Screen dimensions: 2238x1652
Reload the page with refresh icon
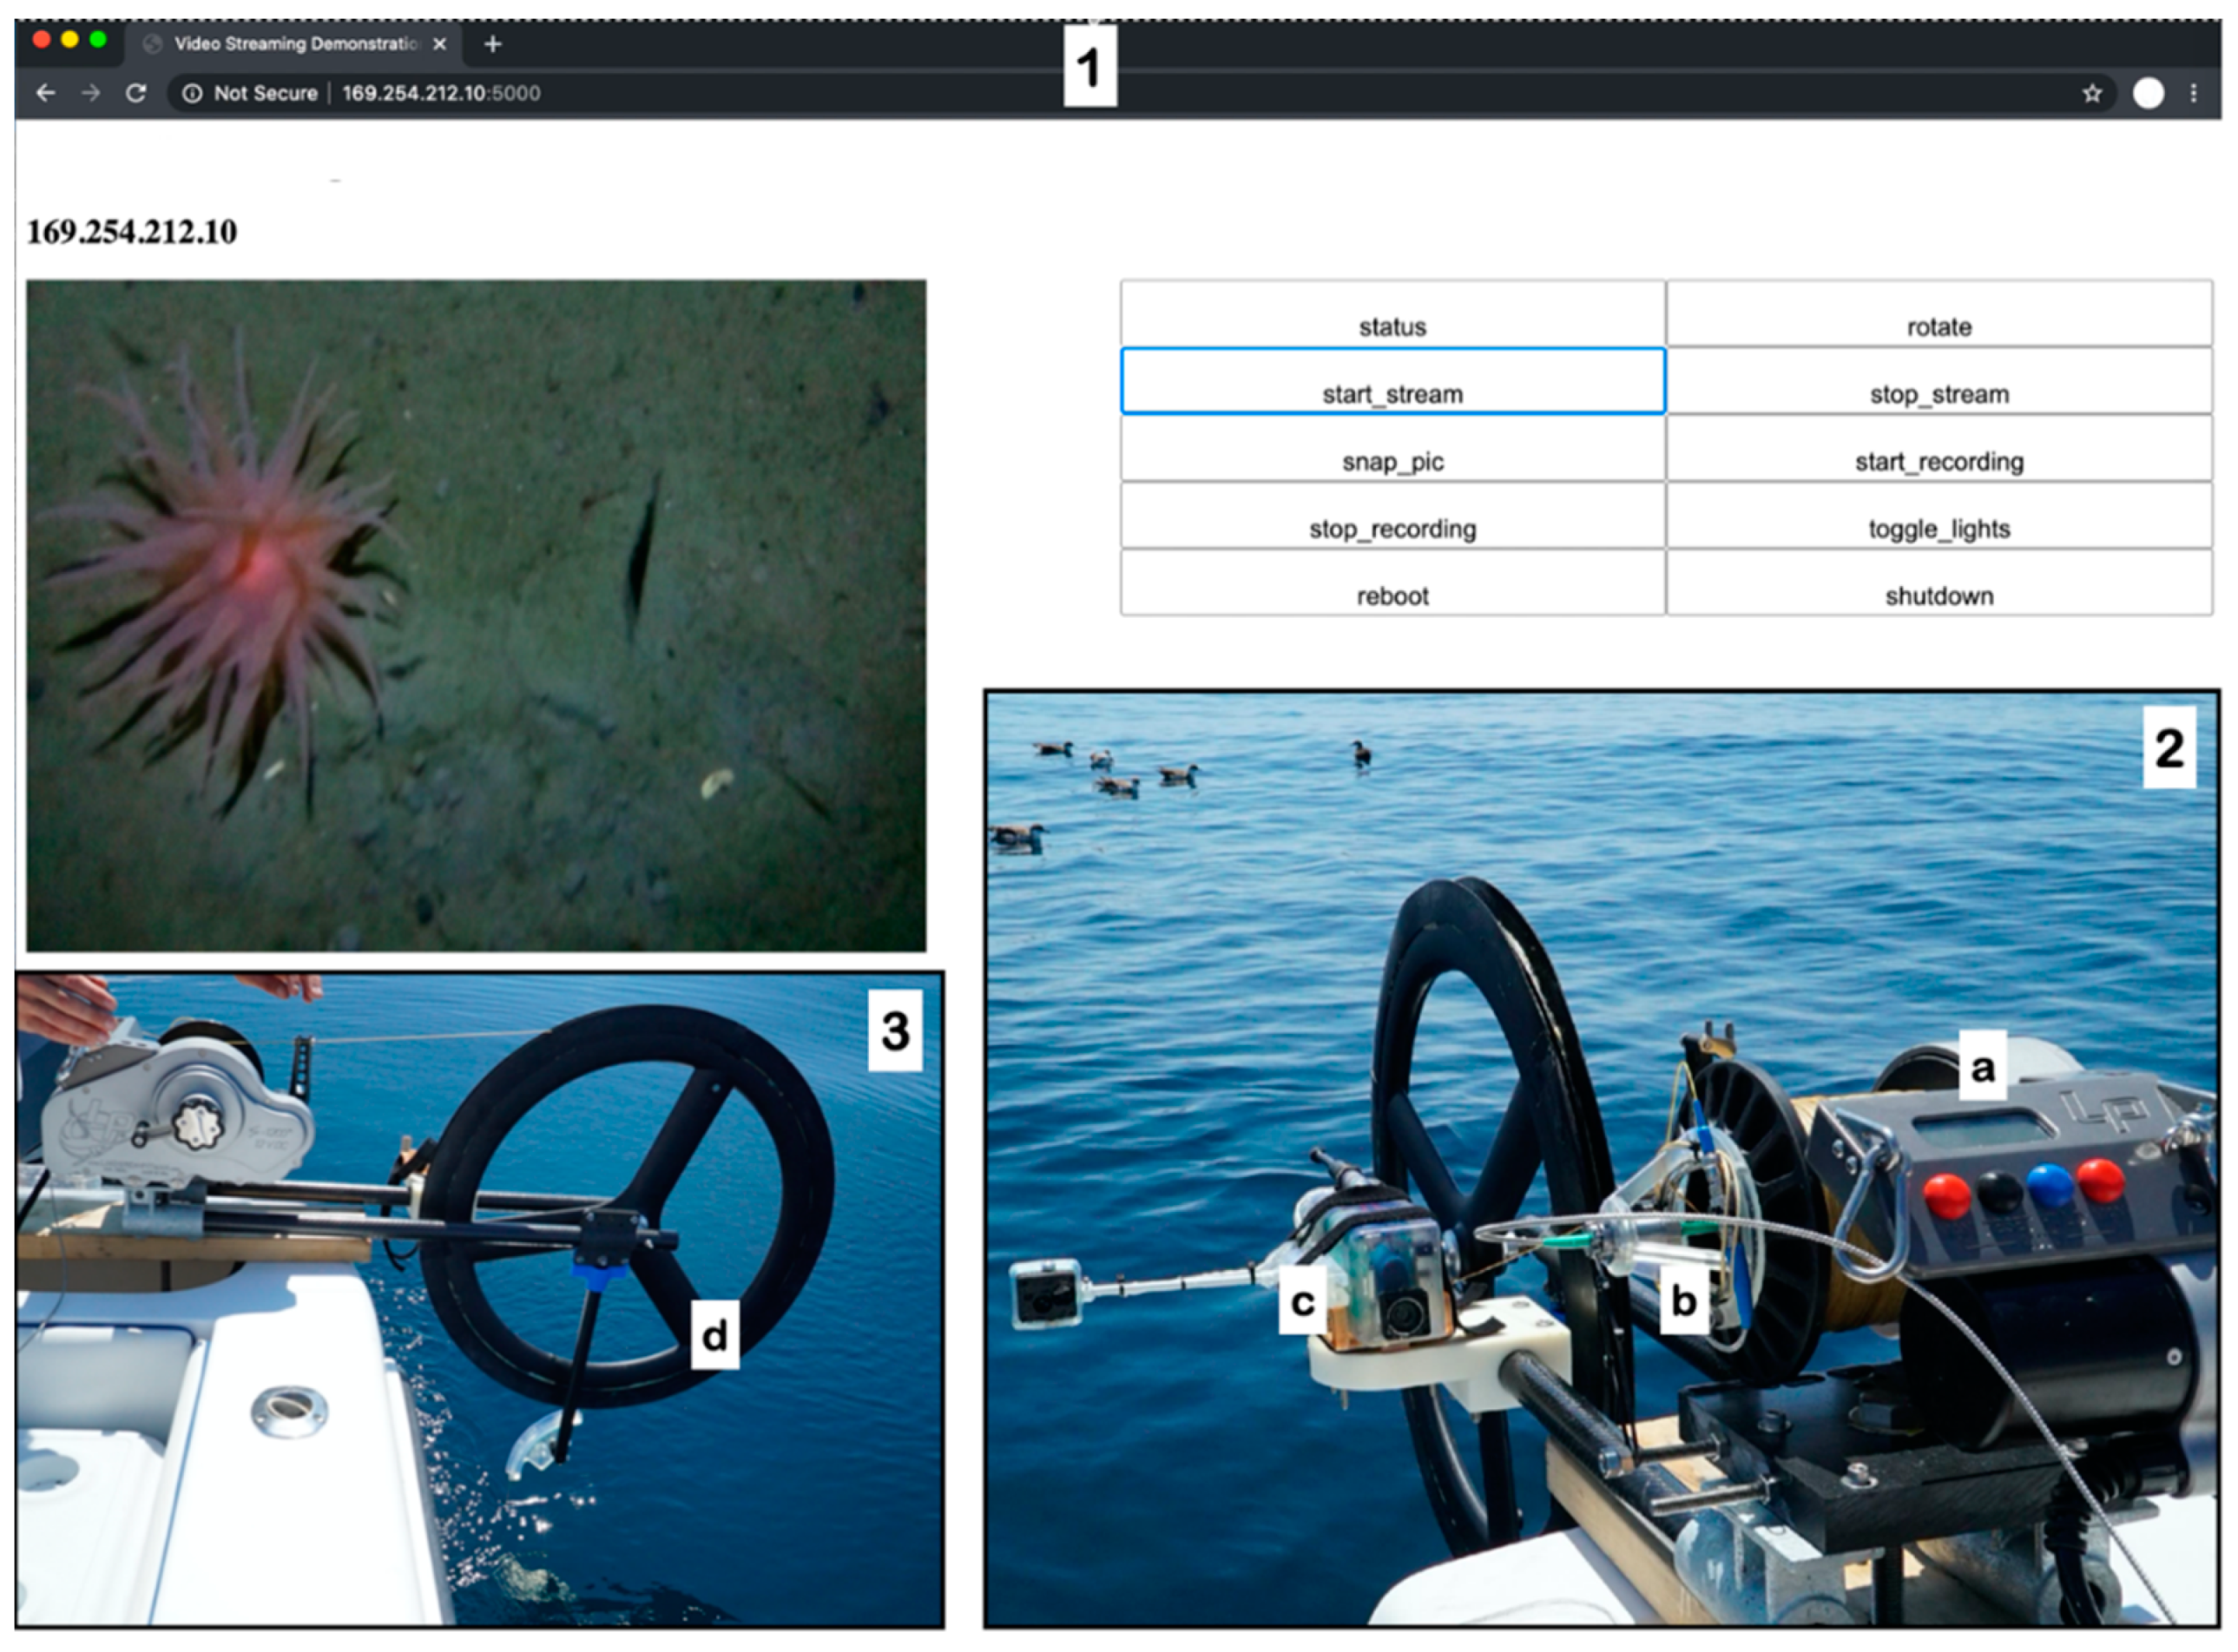[136, 93]
